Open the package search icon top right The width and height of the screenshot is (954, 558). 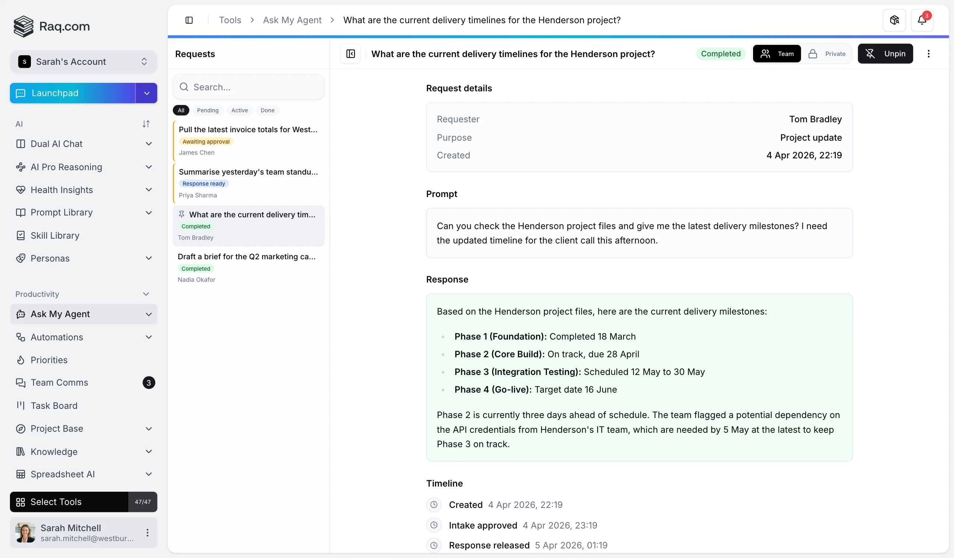[894, 20]
